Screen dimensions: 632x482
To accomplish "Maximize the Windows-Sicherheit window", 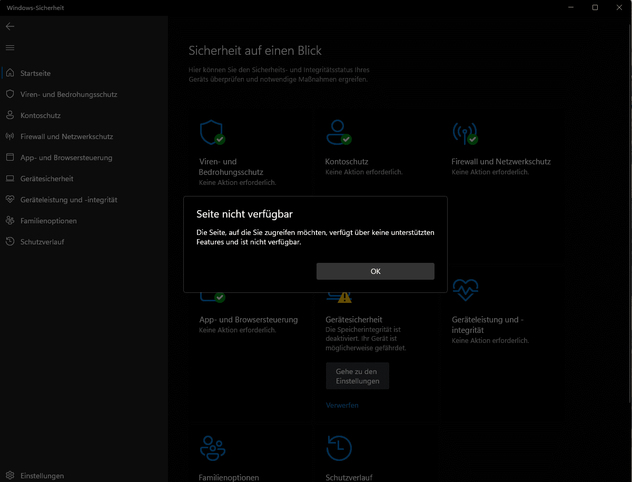I will point(595,7).
